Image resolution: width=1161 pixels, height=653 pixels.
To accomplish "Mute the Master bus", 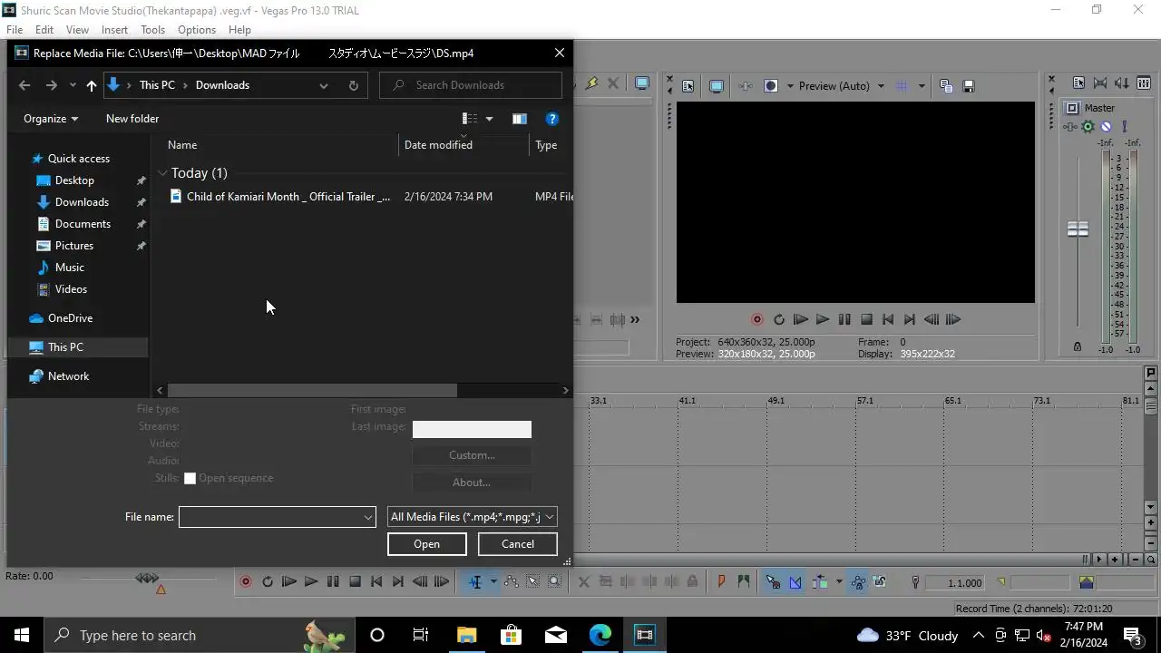I will pyautogui.click(x=1106, y=127).
